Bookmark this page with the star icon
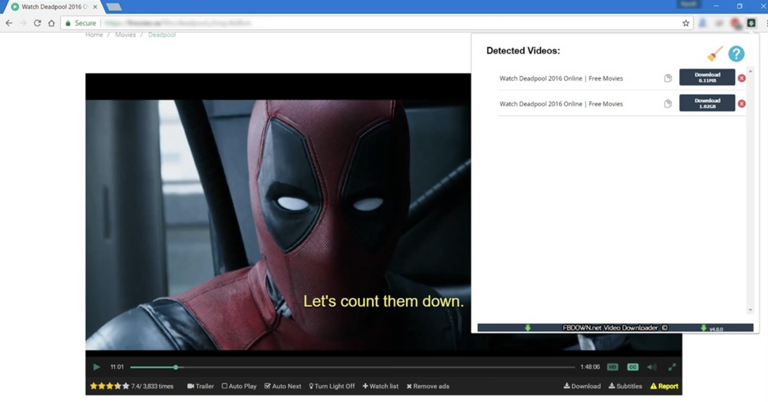Viewport: 768px width, 402px height. (686, 23)
